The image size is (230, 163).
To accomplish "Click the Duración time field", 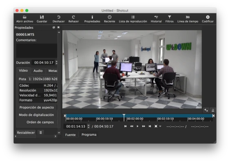I will point(43,63).
